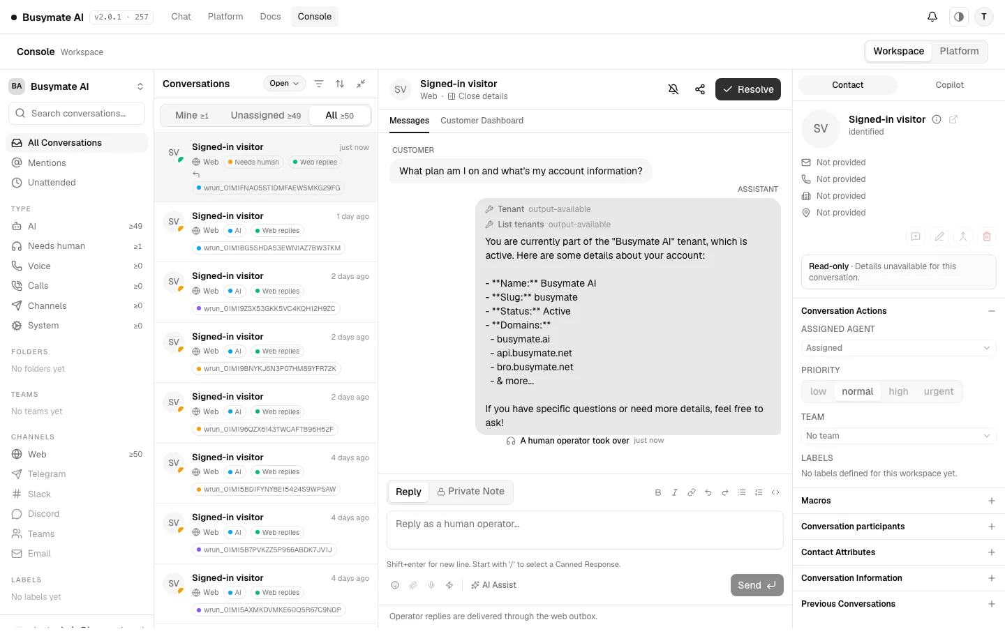The image size is (1005, 636).
Task: Open the Open status filter dropdown
Action: pos(285,84)
